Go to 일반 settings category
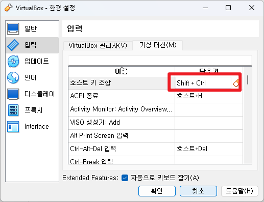This screenshot has height=202, width=264. (x=32, y=28)
